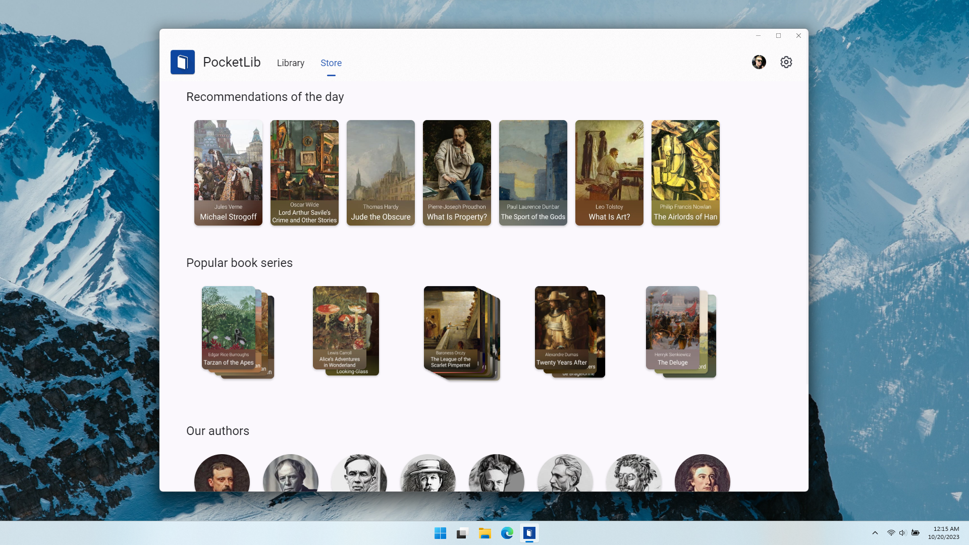This screenshot has width=969, height=545.
Task: Open the volume tray icon
Action: click(903, 533)
